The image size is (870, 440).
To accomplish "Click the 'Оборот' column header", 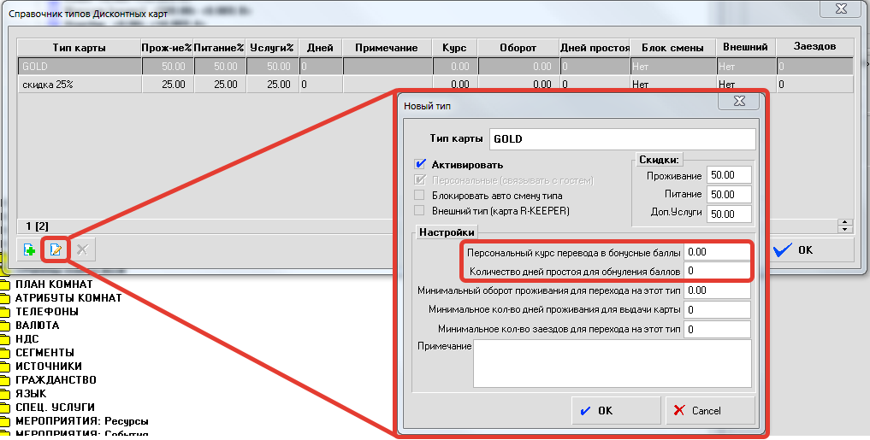I will click(518, 48).
